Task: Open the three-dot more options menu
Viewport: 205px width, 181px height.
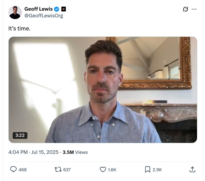Action: pyautogui.click(x=194, y=9)
